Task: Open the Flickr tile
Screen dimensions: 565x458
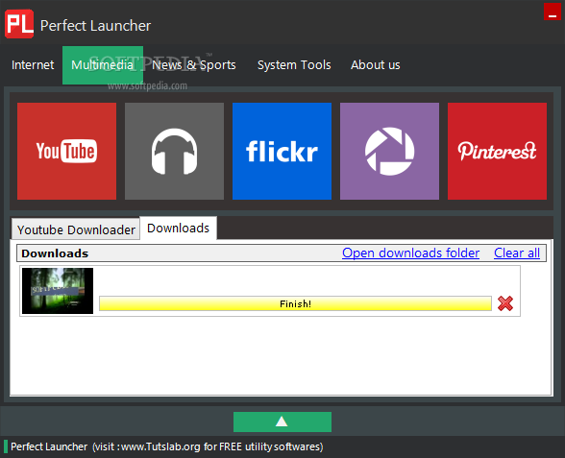Action: coord(282,152)
